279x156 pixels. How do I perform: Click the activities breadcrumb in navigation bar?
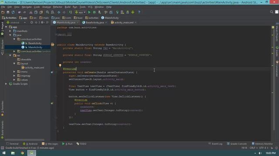[x=92, y=18]
